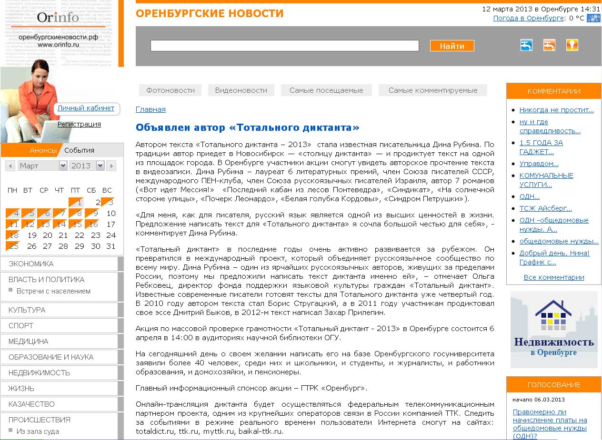Click the Все комментарии link

pyautogui.click(x=553, y=277)
